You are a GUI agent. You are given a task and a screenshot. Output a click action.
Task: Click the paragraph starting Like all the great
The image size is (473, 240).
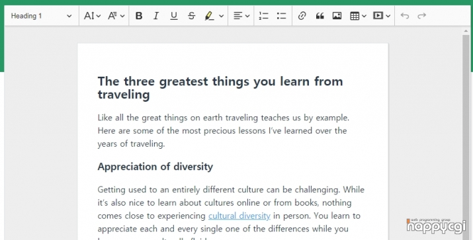[x=223, y=130]
